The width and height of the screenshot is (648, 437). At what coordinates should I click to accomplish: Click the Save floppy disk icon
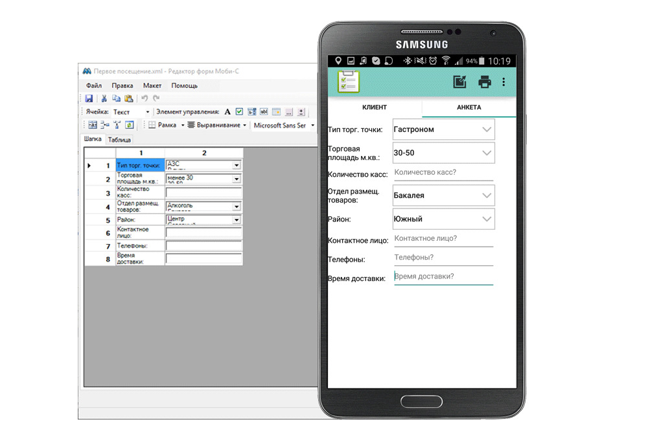pyautogui.click(x=89, y=98)
